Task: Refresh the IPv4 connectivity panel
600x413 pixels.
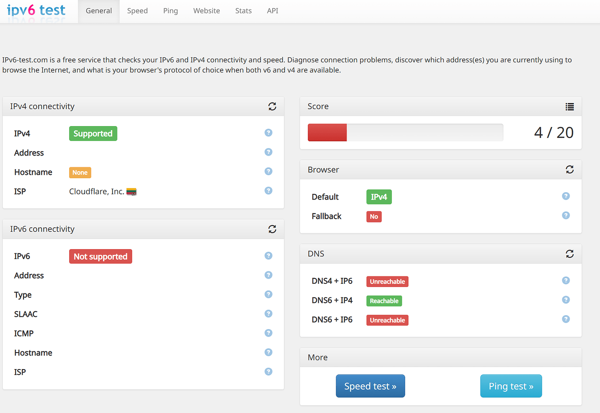Action: [272, 107]
